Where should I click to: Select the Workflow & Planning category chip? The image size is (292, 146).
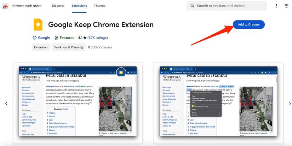(69, 47)
